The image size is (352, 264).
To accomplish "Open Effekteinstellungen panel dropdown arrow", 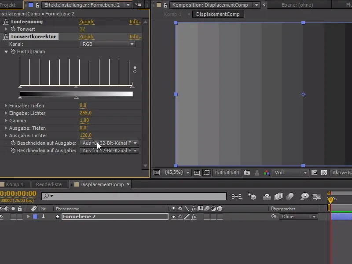I will [128, 5].
